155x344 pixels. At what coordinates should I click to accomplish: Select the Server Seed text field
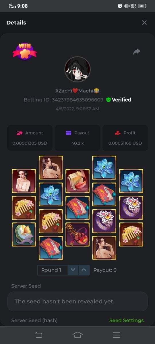tap(77, 302)
